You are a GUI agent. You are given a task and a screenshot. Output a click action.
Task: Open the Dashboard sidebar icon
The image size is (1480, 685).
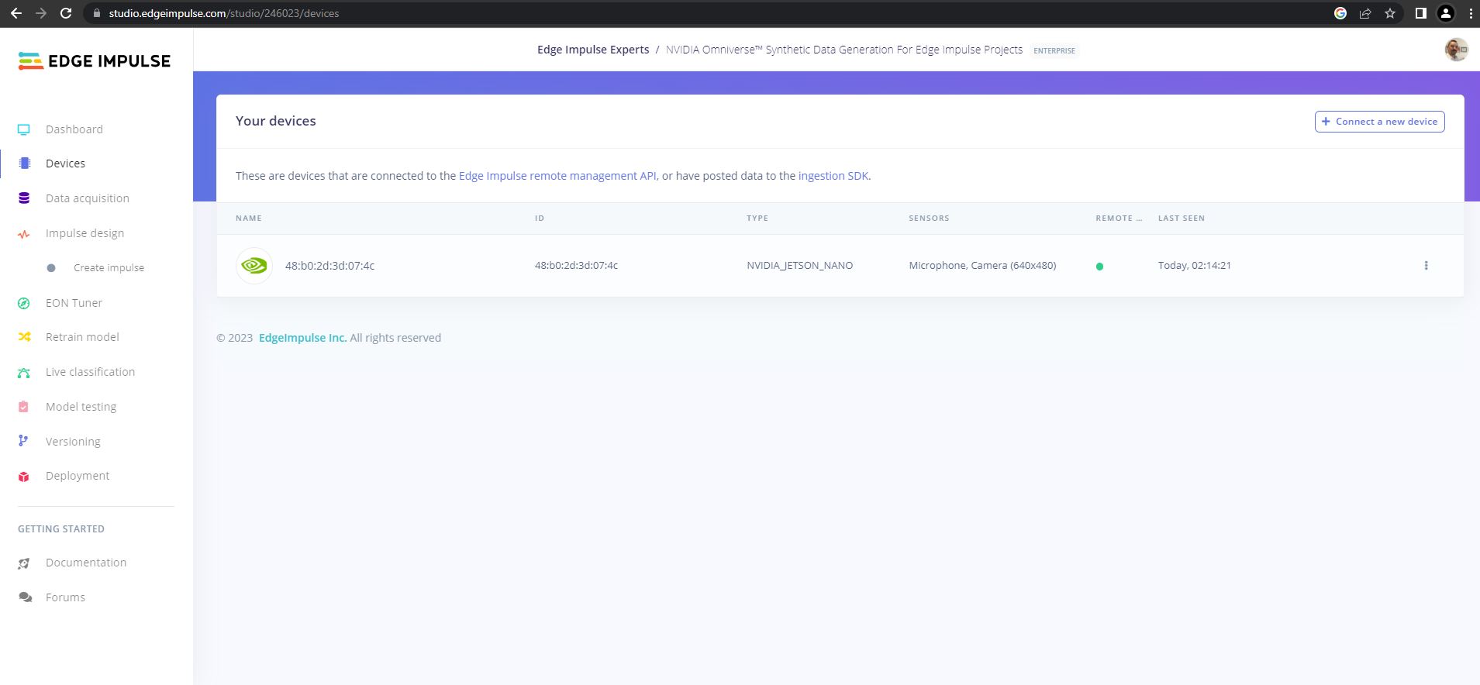24,129
